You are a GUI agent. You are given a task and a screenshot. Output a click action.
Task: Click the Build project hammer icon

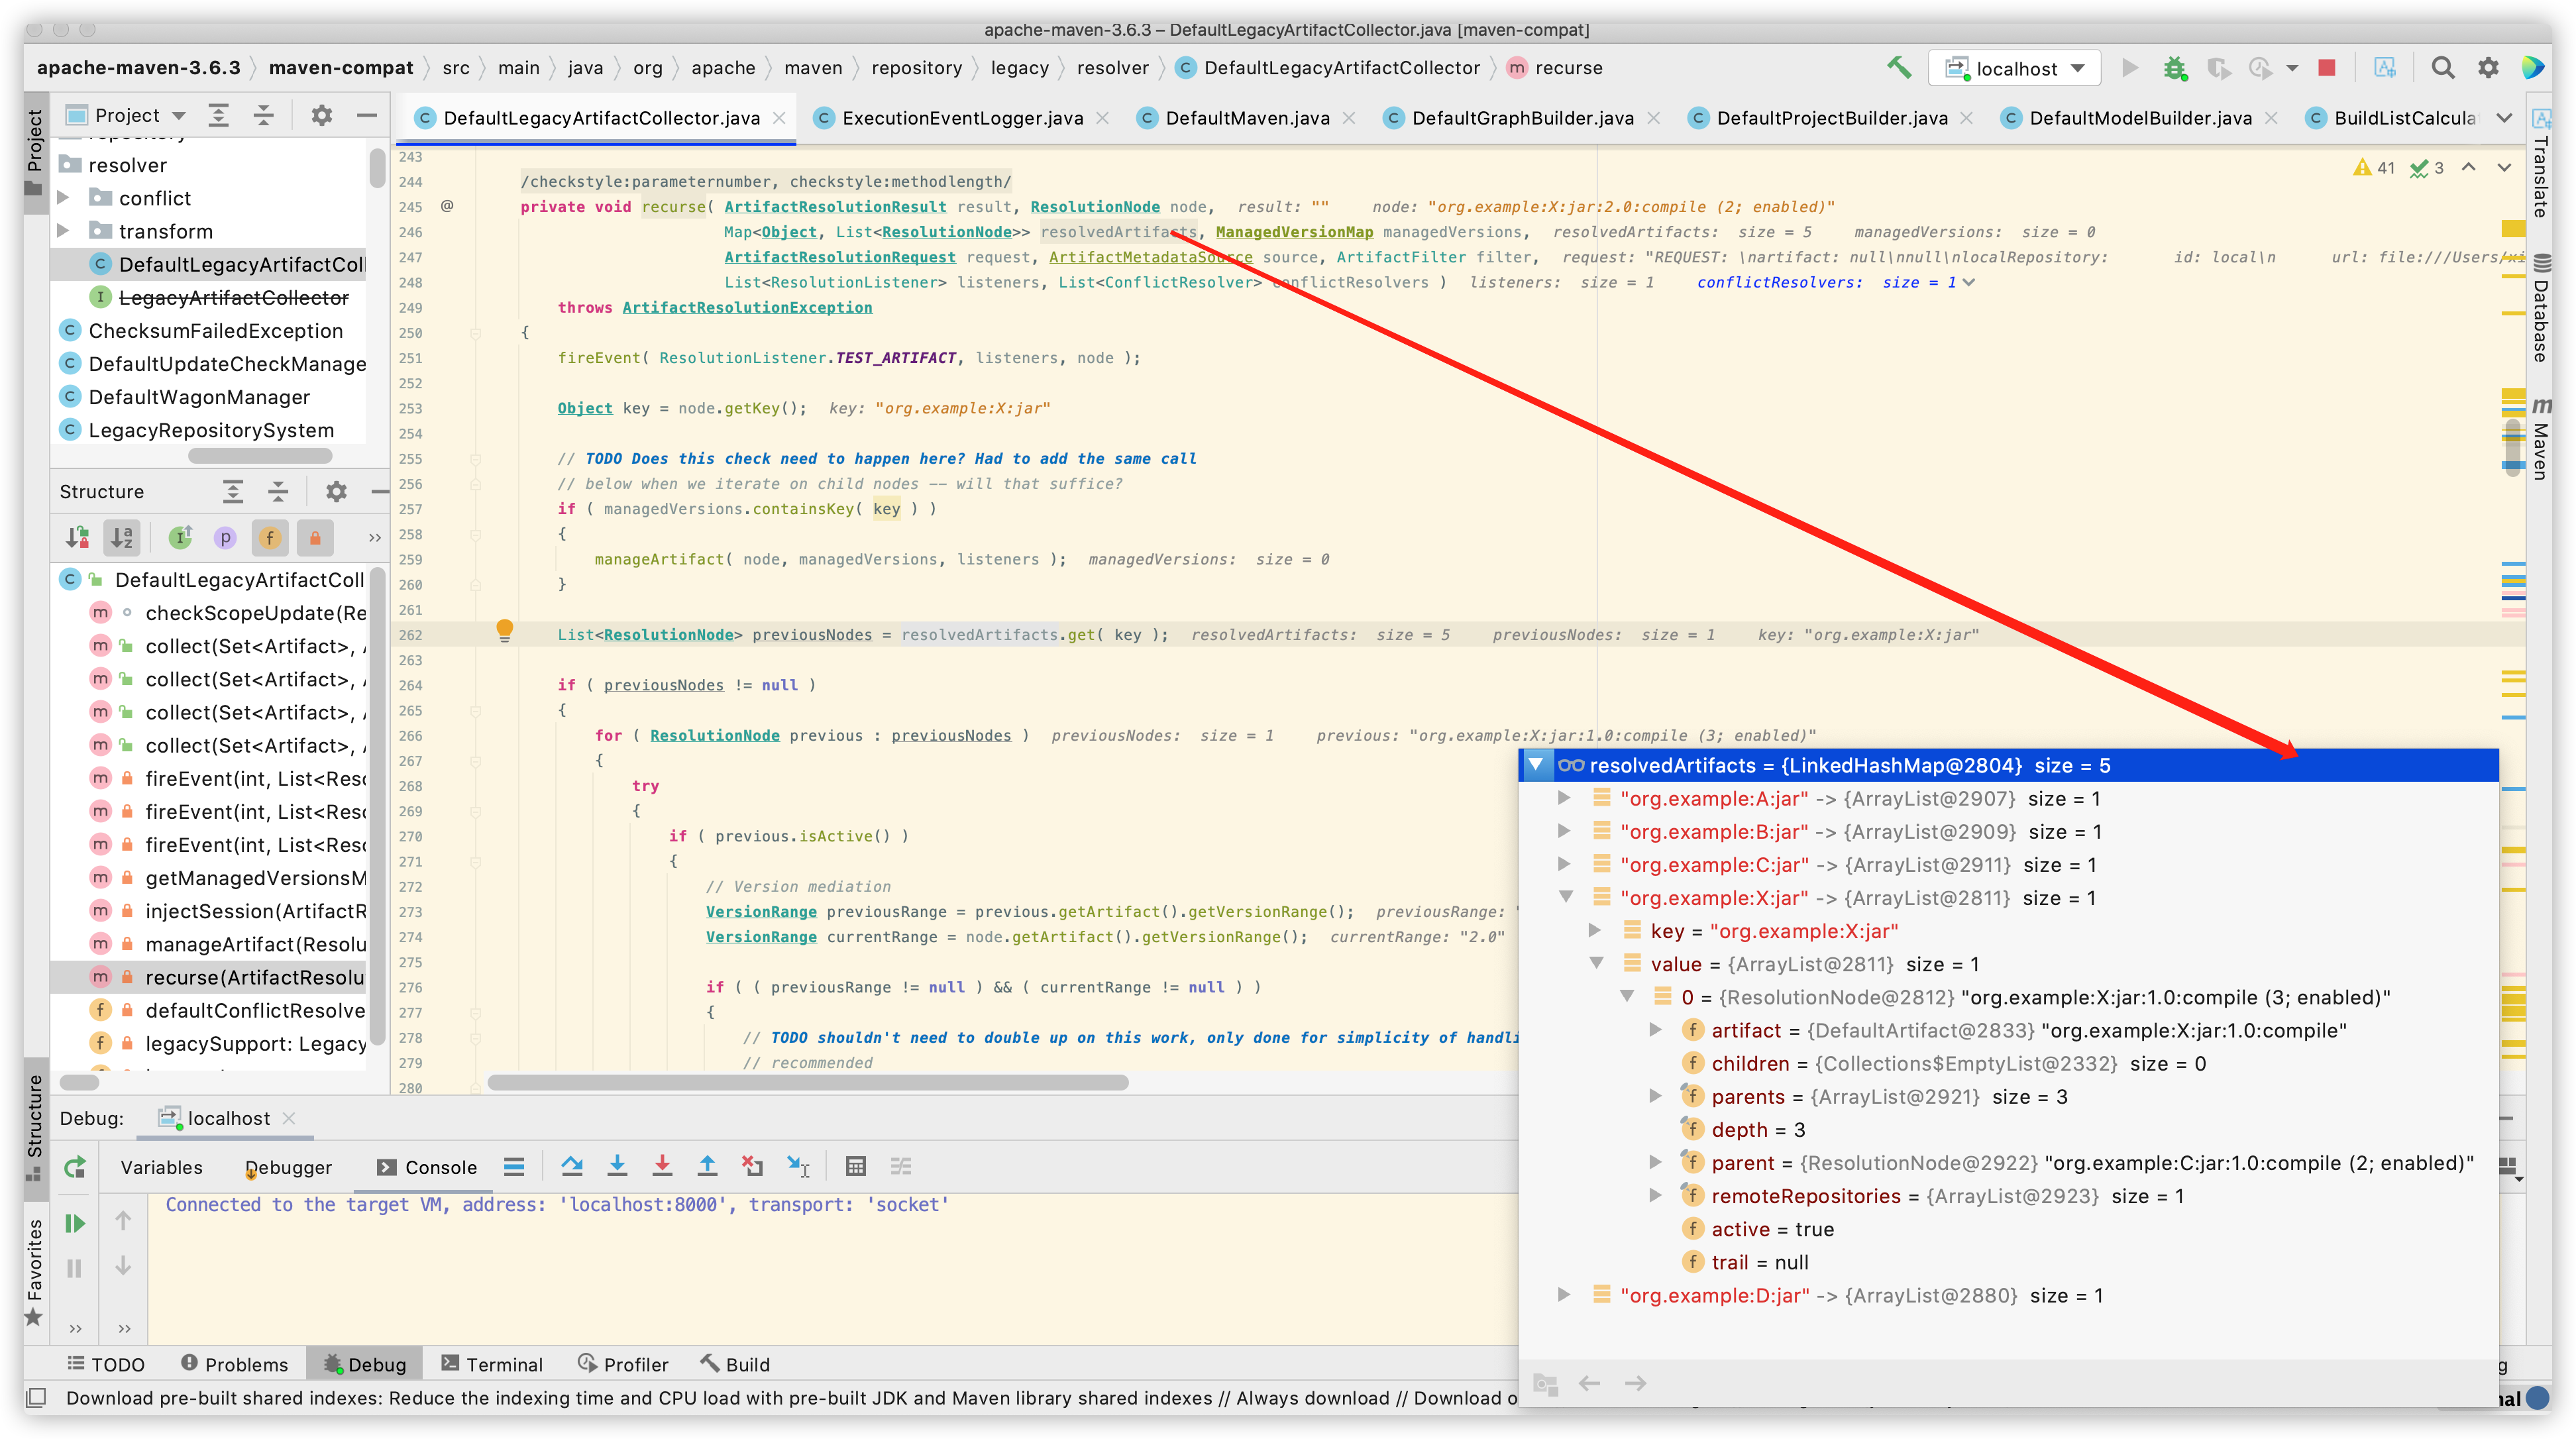point(1899,68)
